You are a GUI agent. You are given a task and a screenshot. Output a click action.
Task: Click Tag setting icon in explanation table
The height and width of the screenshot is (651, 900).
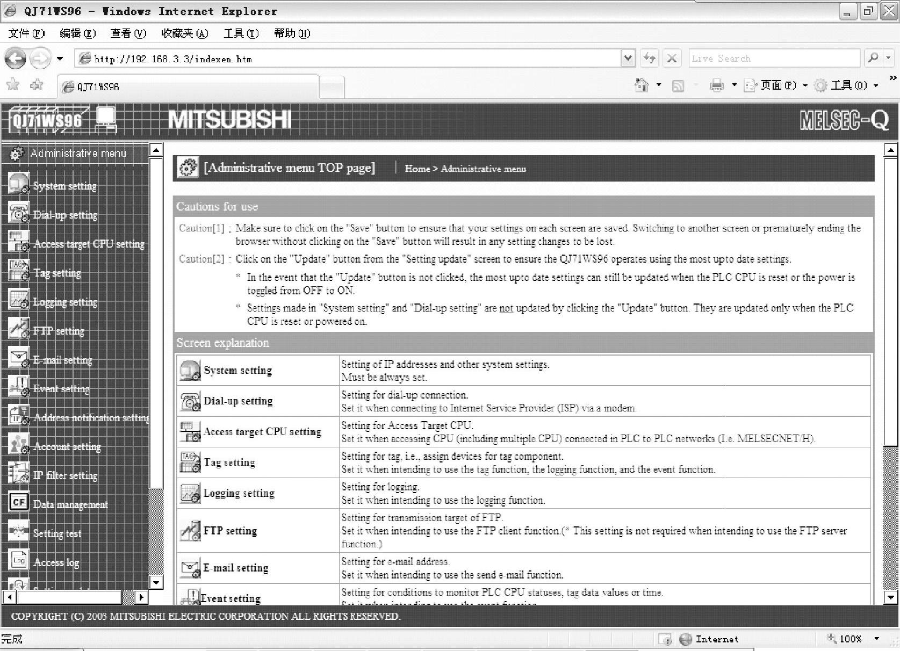tap(190, 462)
